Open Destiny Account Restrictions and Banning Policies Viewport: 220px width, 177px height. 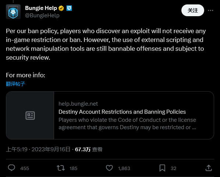tap(122, 112)
